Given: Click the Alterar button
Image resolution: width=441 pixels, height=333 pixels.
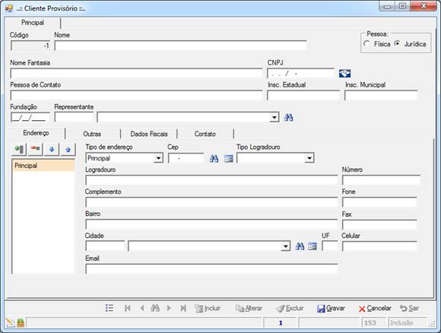Looking at the screenshot, I should [249, 308].
